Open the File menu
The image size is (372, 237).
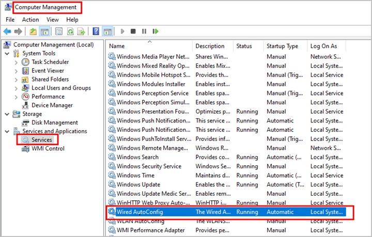[10, 20]
